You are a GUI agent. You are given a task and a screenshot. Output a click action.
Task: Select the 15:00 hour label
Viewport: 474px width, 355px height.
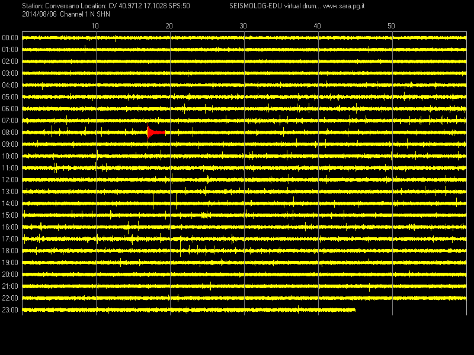click(x=10, y=215)
